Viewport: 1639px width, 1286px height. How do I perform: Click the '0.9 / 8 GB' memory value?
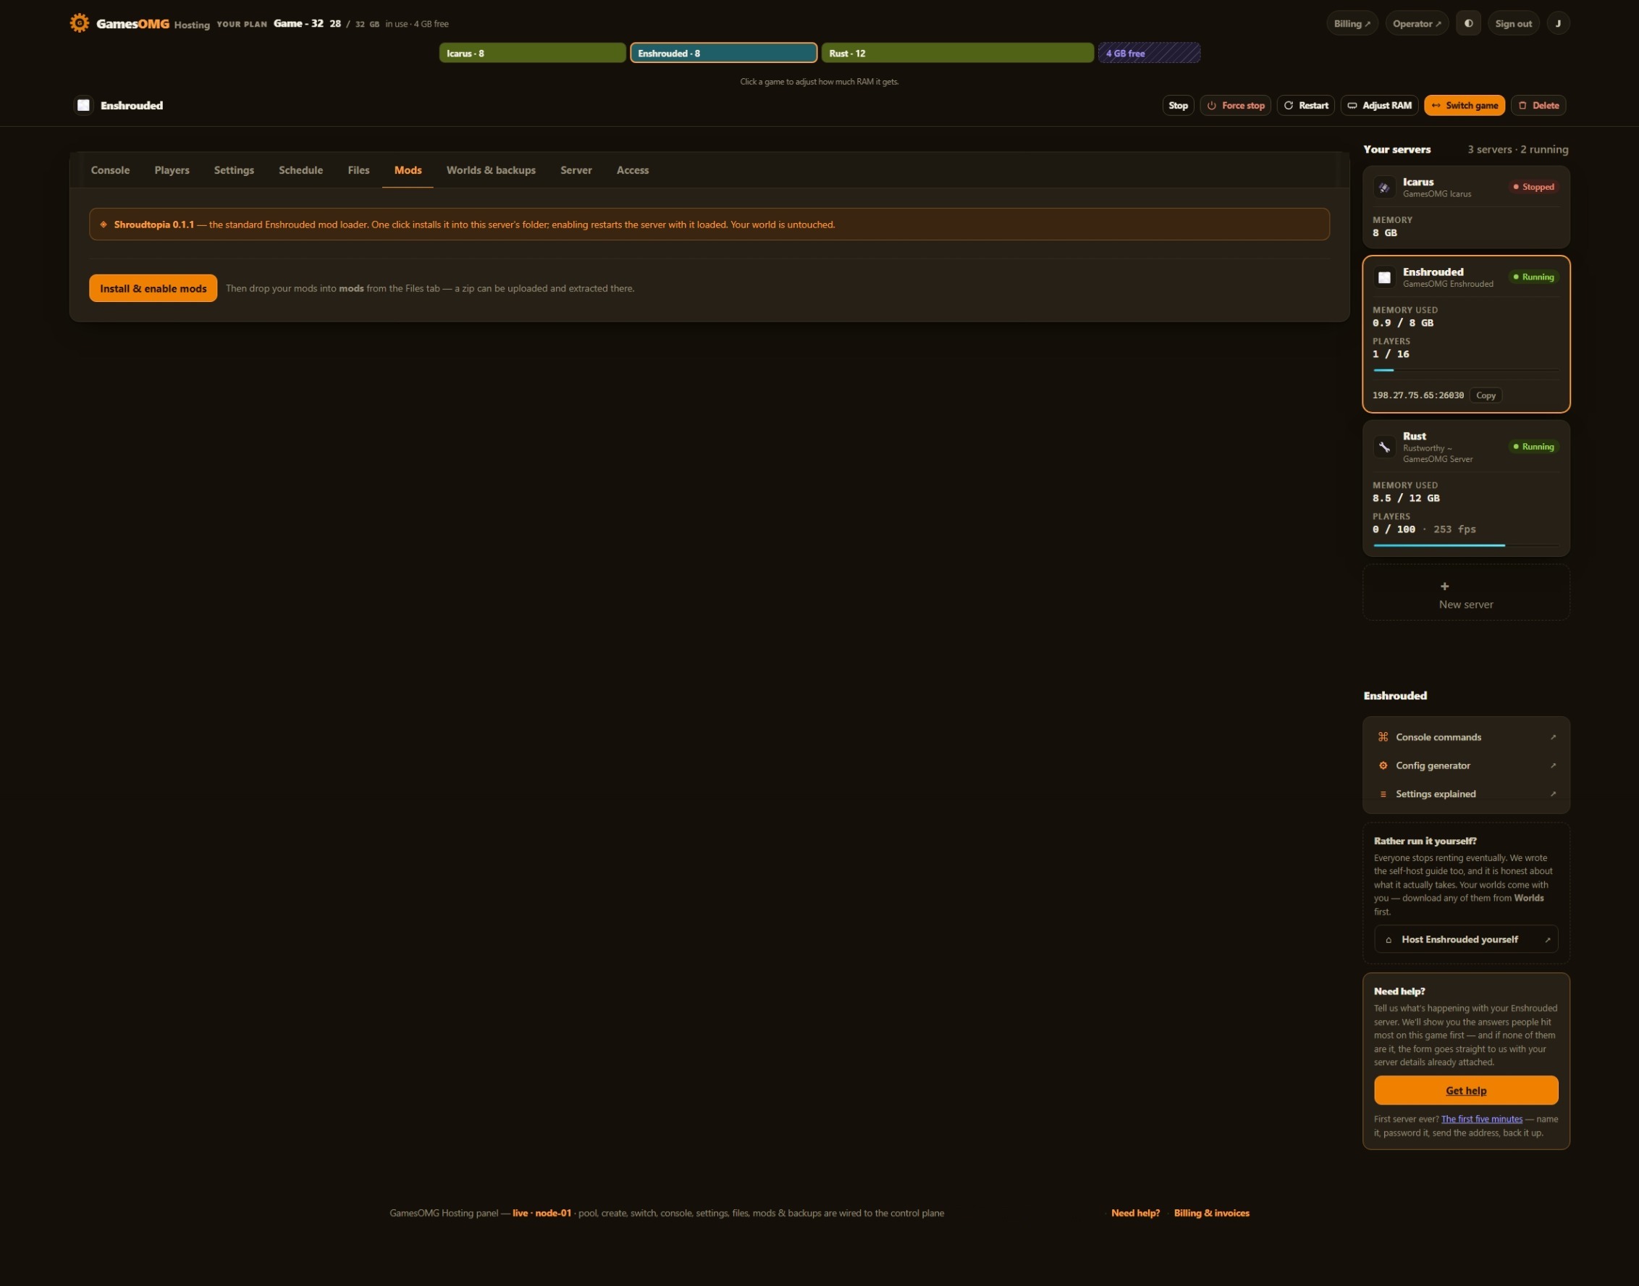pyautogui.click(x=1402, y=323)
